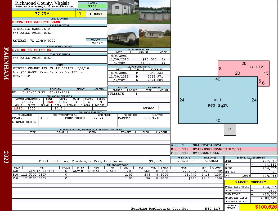278x211 pixels.
Task: Select year built value 1990
Action: point(18,108)
